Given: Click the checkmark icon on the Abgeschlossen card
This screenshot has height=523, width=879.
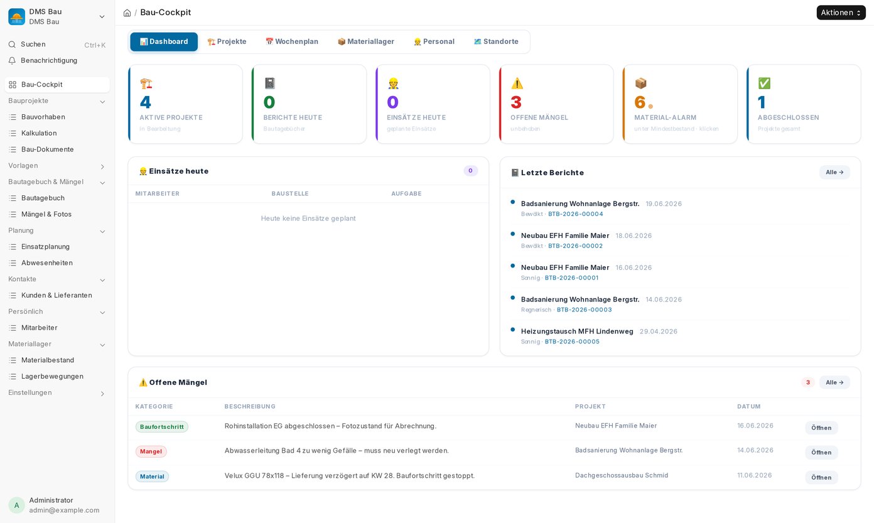Looking at the screenshot, I should [764, 84].
